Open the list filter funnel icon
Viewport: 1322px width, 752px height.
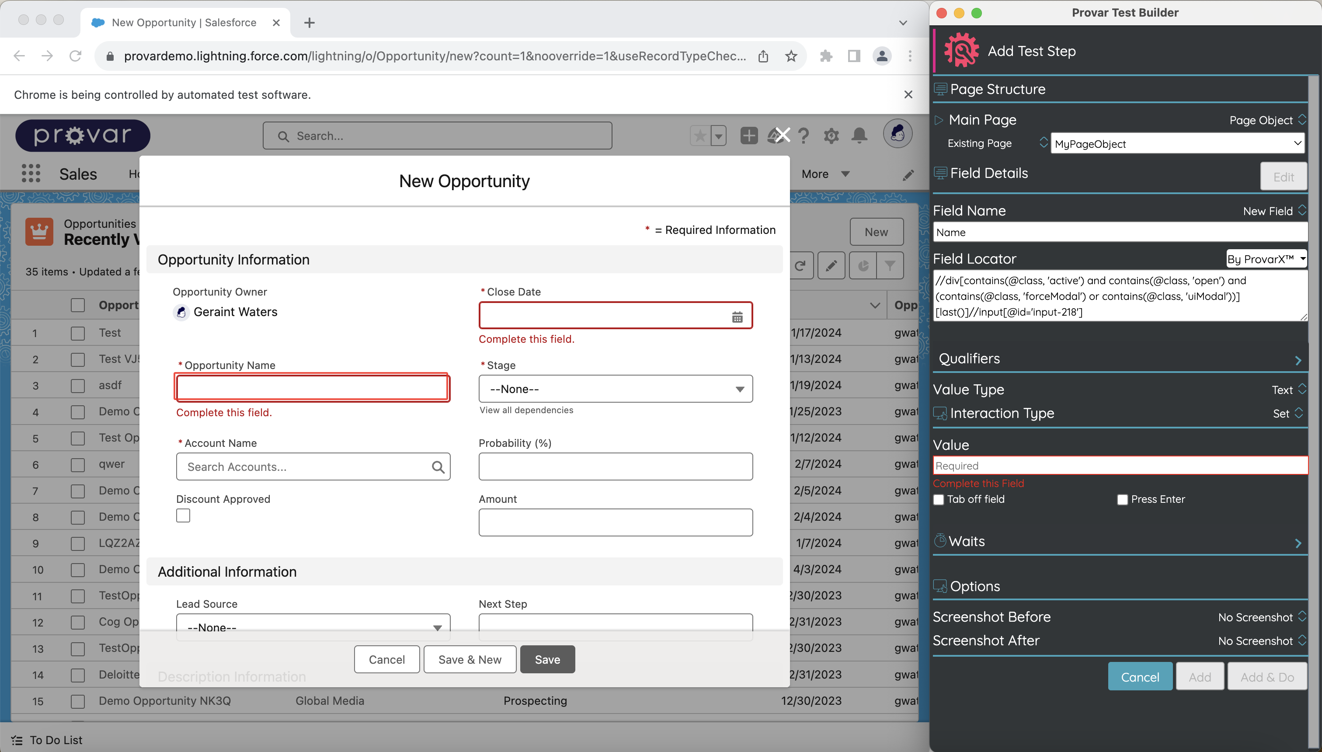[890, 265]
